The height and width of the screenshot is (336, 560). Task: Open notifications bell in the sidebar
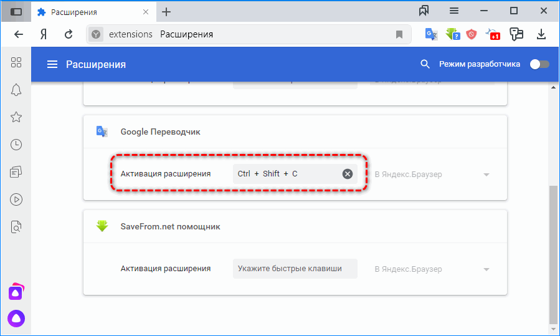coord(16,90)
